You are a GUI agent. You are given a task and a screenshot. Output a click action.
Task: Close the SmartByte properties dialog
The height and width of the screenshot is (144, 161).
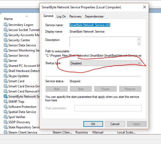coord(145,7)
